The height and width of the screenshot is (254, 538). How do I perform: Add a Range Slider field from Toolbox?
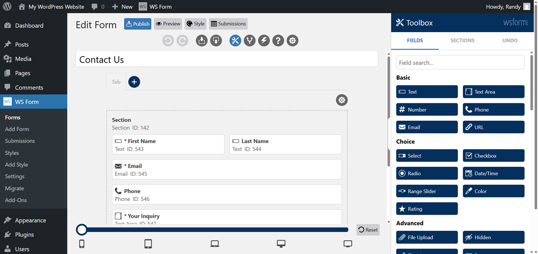coord(427,191)
